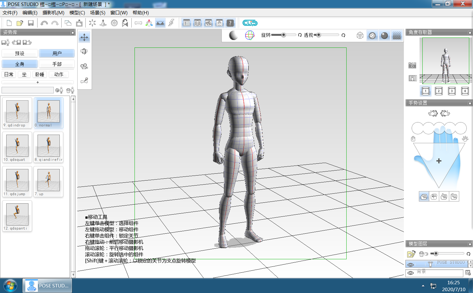The height and width of the screenshot is (293, 473).
Task: Click the layer list down arrow
Action: [470, 266]
